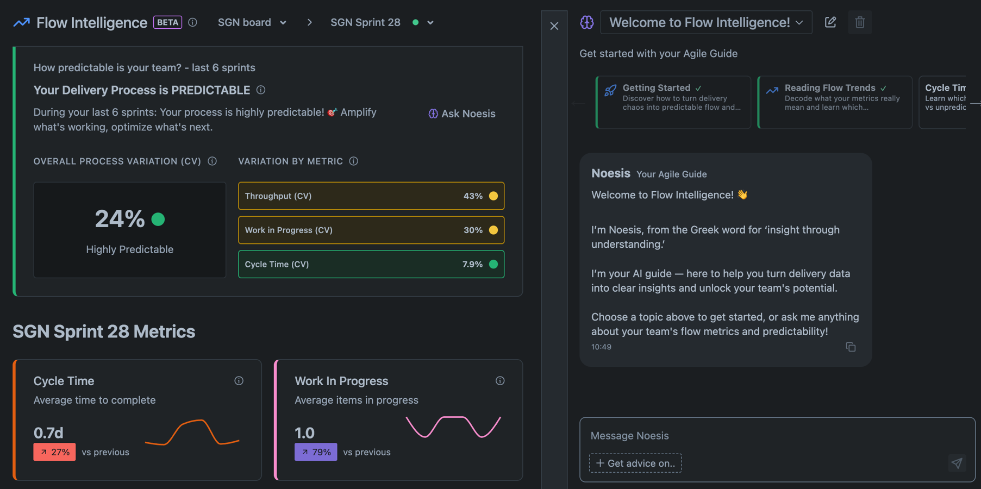Start a new chat with the edit icon

[830, 22]
